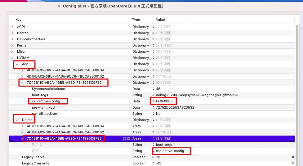Image resolution: width=303 pixels, height=166 pixels.
Task: Expand 4D1FDA02 entry under Add
Action: [x=22, y=76]
